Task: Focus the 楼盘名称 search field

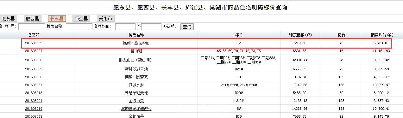Action: [79, 27]
